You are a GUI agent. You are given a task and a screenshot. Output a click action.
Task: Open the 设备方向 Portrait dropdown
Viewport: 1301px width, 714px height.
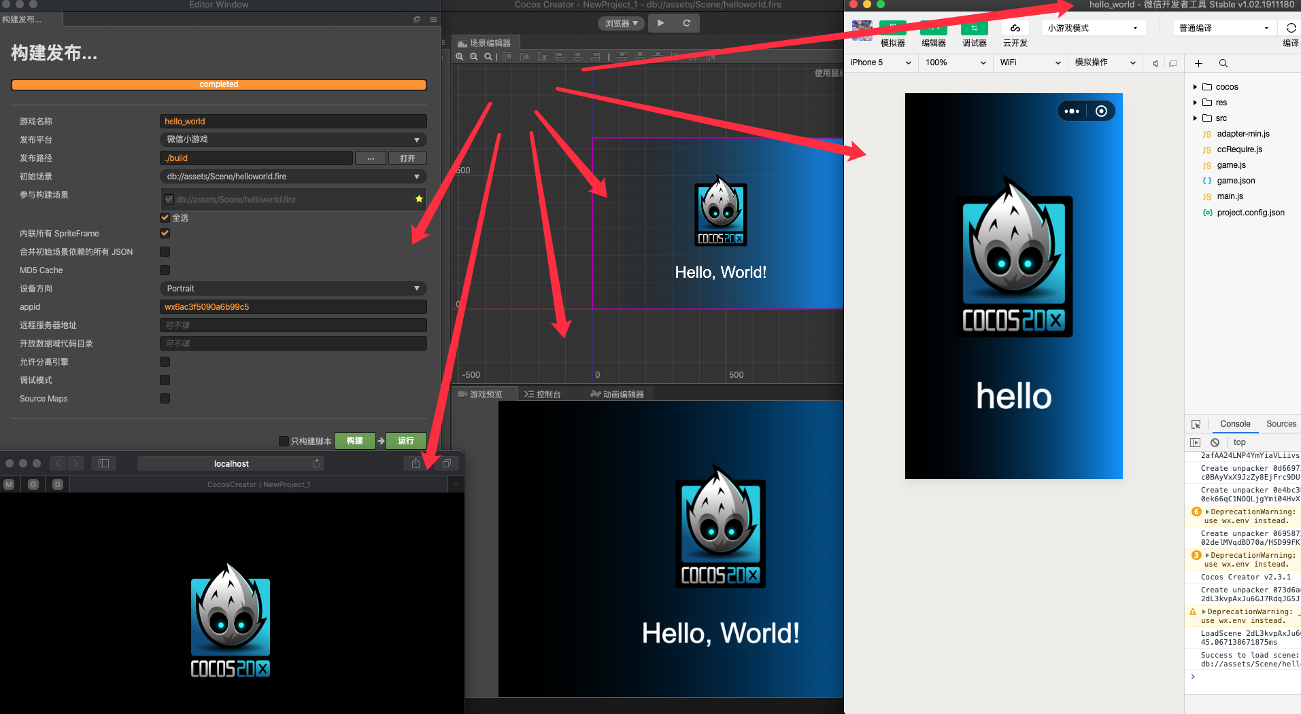pos(293,288)
